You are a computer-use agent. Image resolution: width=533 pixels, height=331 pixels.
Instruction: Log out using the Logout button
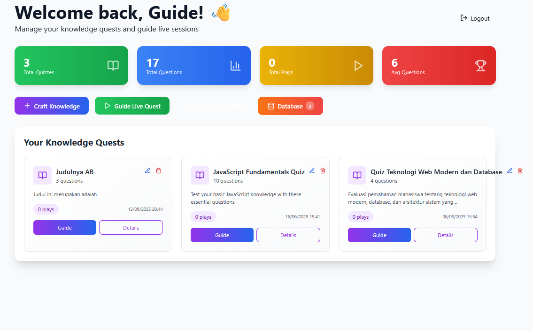475,18
